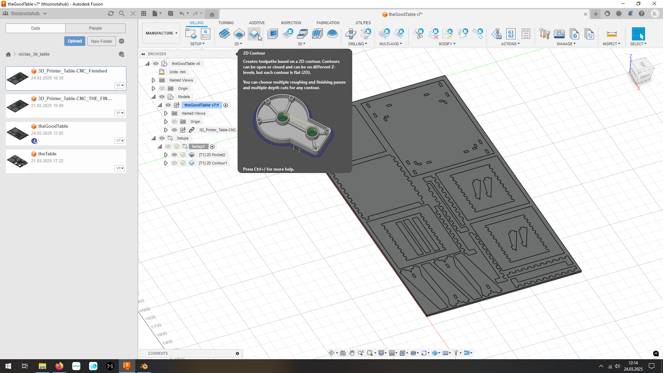
Task: Switch to the INSPECTION tab
Action: (291, 23)
